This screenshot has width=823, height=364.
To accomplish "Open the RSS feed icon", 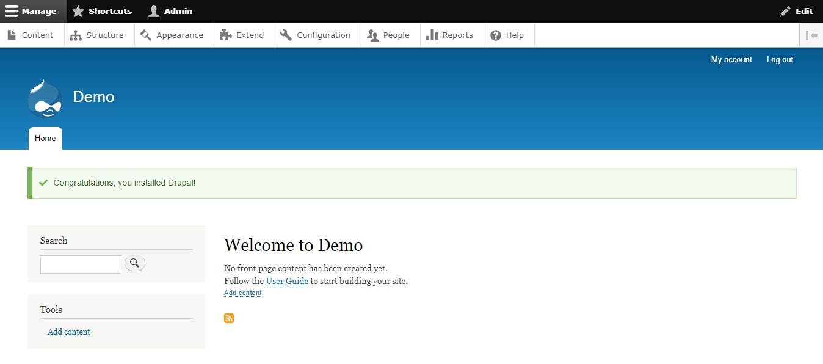I will pyautogui.click(x=229, y=318).
